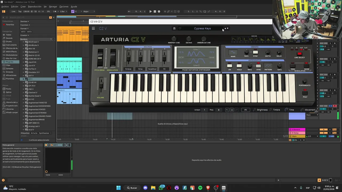Remove the Synthesizer tag filter

click(x=51, y=133)
